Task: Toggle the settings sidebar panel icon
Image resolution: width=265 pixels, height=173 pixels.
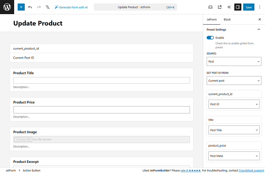Action: click(x=238, y=7)
